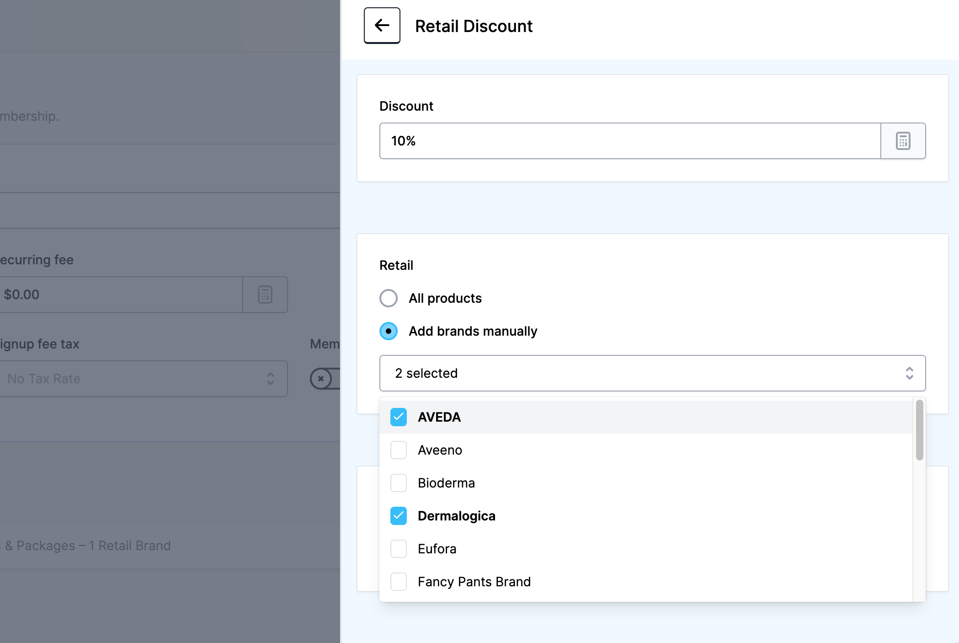Select Add brands manually radio option

click(x=389, y=331)
